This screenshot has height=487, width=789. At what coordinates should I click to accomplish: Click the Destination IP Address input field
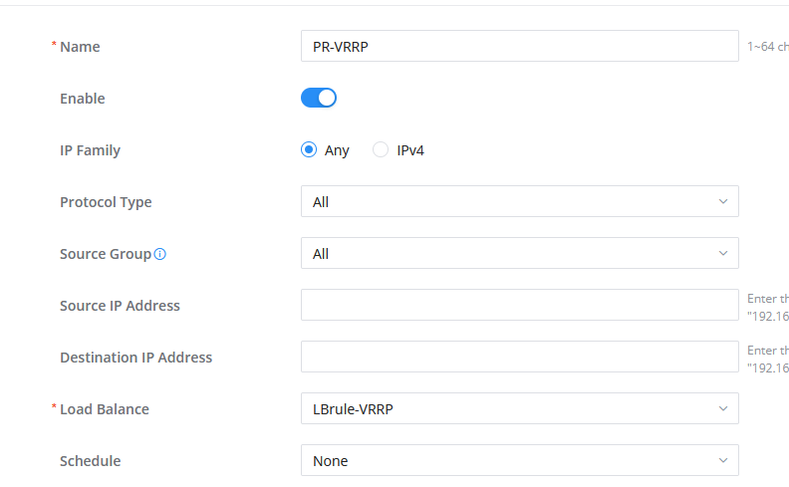(520, 358)
